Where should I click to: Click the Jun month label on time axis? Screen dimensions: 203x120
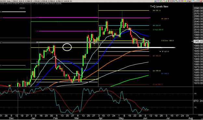tap(145, 118)
